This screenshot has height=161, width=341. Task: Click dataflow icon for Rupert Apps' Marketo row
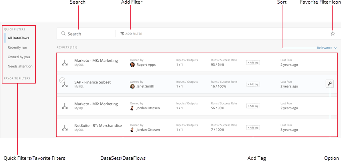[64, 62]
